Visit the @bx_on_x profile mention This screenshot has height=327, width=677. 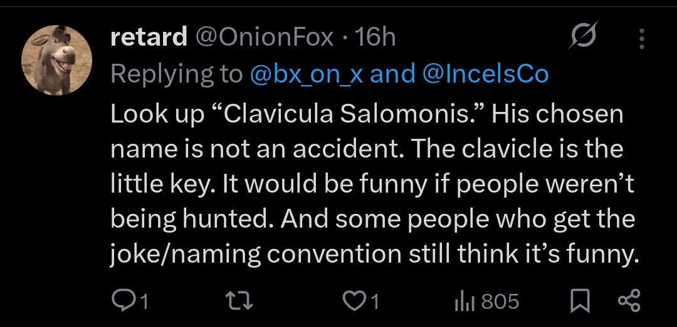pyautogui.click(x=307, y=75)
